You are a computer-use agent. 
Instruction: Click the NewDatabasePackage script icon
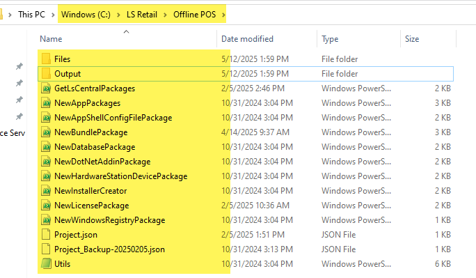(x=46, y=147)
